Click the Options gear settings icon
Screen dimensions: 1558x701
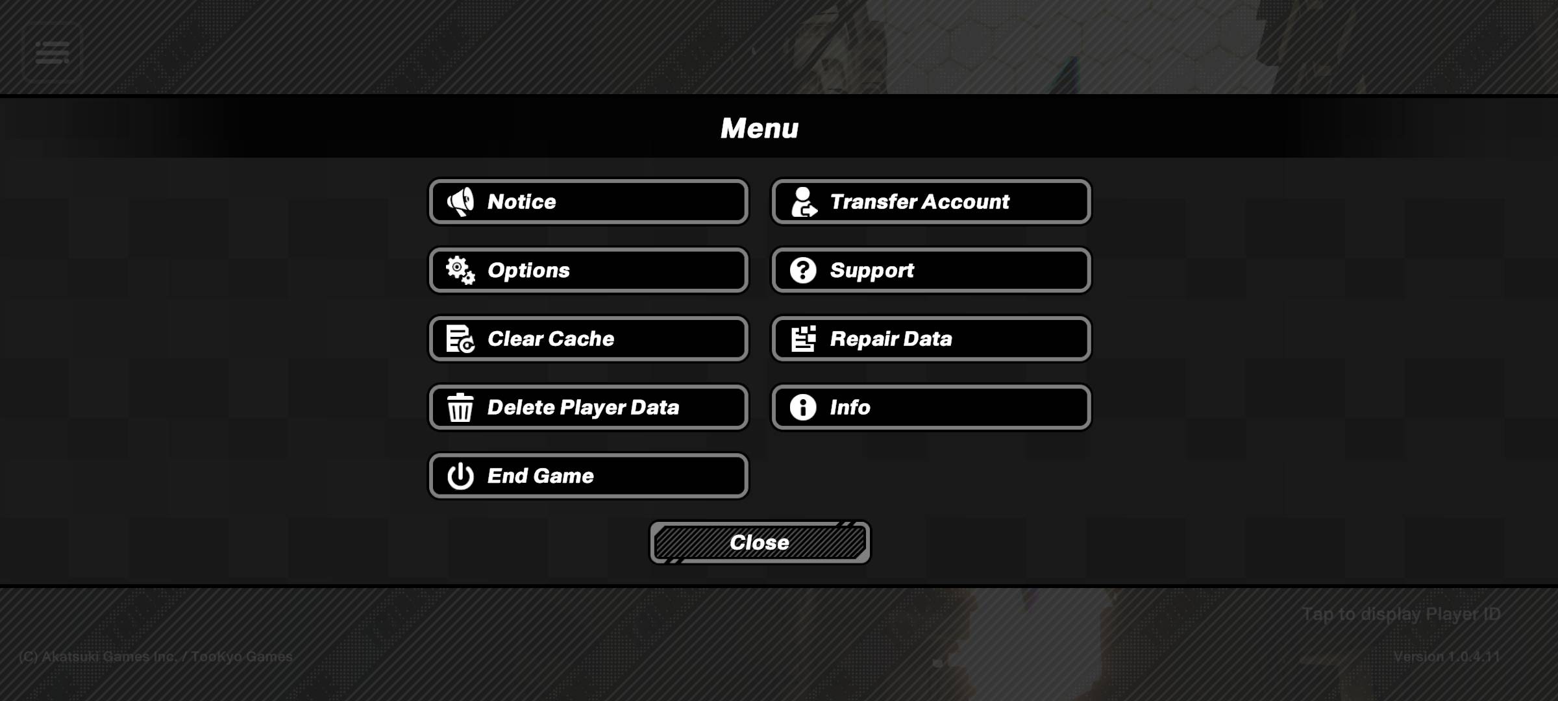pyautogui.click(x=460, y=269)
